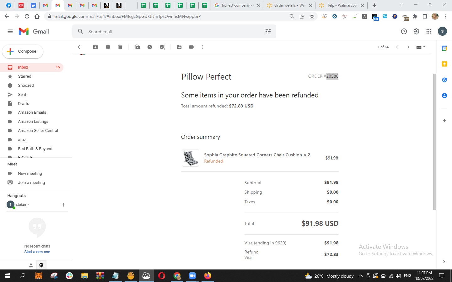
Task: Go back to the inbox list
Action: pos(80,47)
